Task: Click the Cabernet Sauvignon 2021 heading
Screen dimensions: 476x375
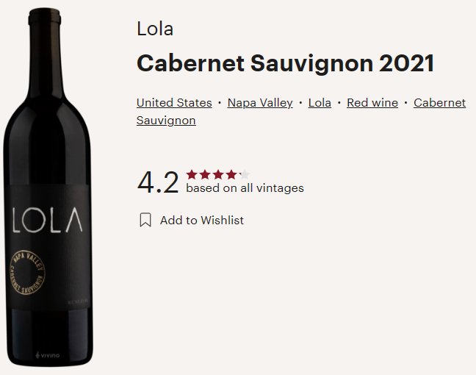Action: (x=285, y=63)
